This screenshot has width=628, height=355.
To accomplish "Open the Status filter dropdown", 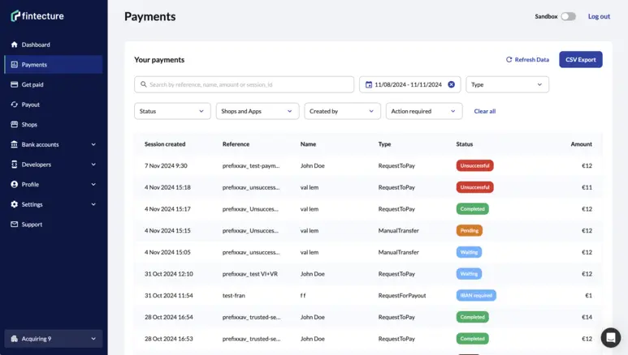I will (172, 111).
